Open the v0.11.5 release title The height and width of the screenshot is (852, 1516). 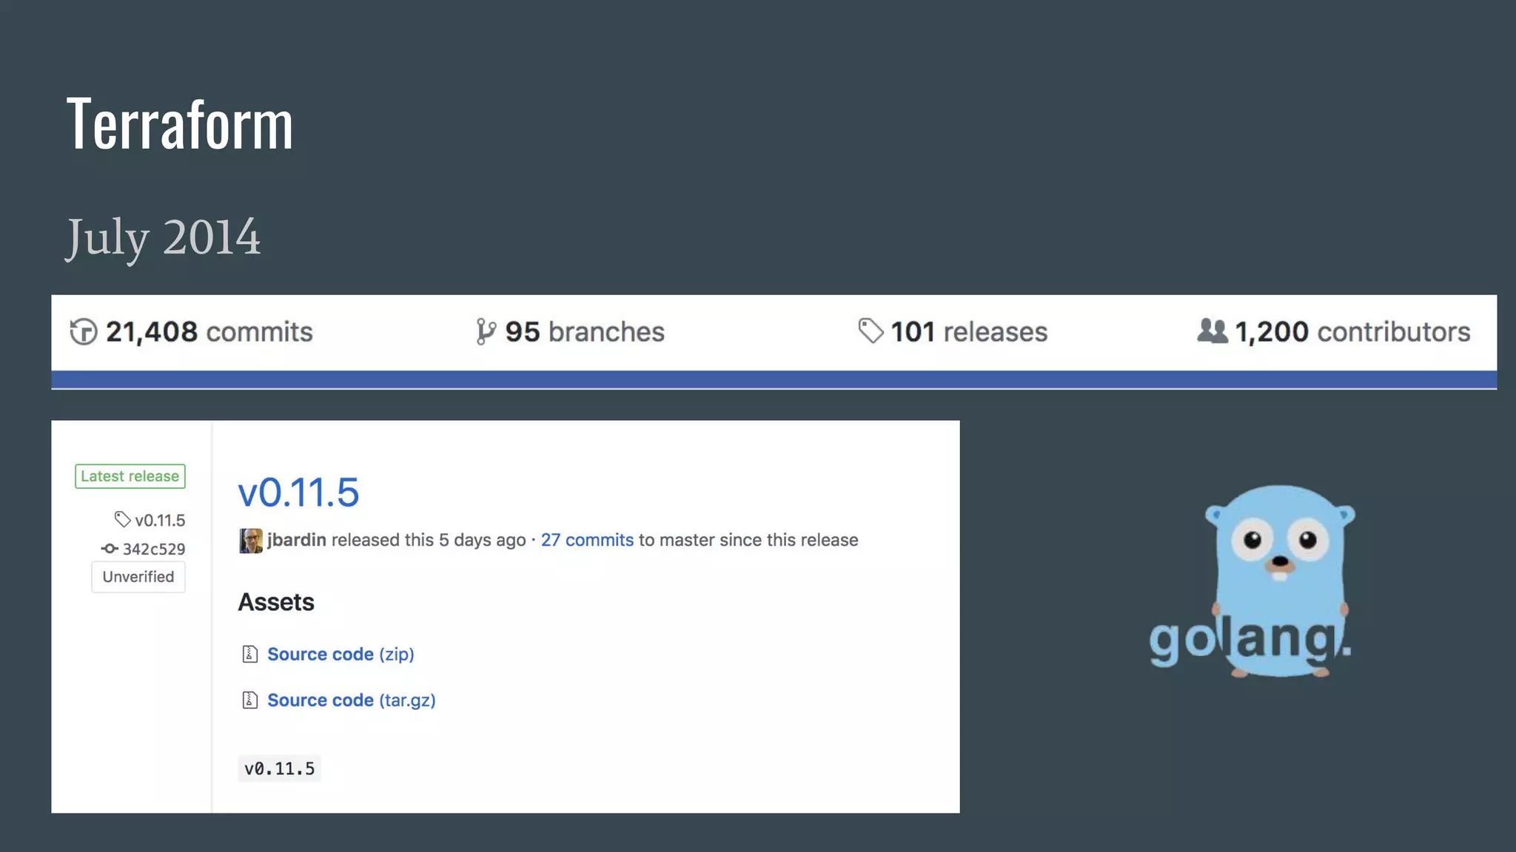coord(298,493)
